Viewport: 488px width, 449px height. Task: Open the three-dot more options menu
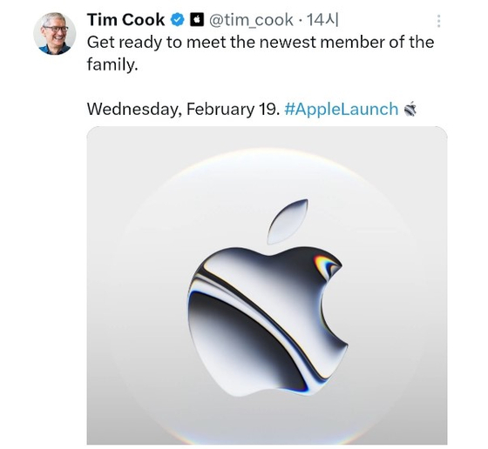coord(438,21)
